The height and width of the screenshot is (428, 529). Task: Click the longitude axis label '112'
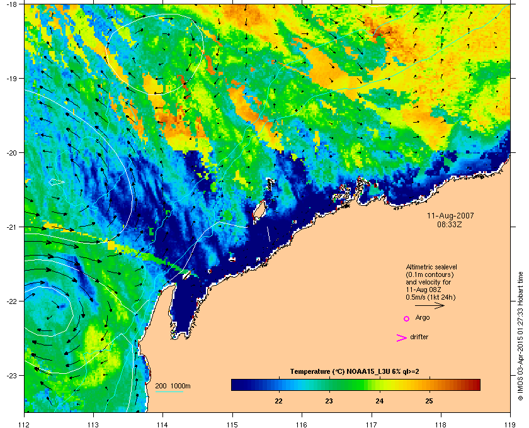click(x=24, y=424)
